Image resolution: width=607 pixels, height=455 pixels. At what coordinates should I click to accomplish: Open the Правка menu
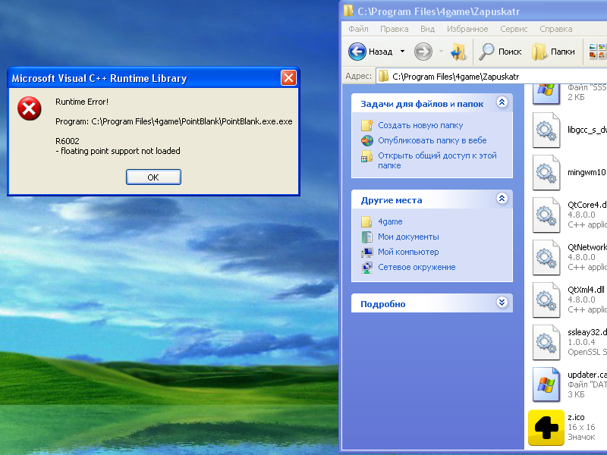pos(394,29)
